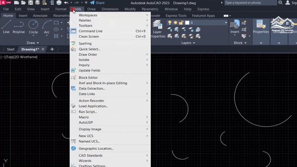297x167 pixels.
Task: Click the keyword search input field
Action: point(251,3)
